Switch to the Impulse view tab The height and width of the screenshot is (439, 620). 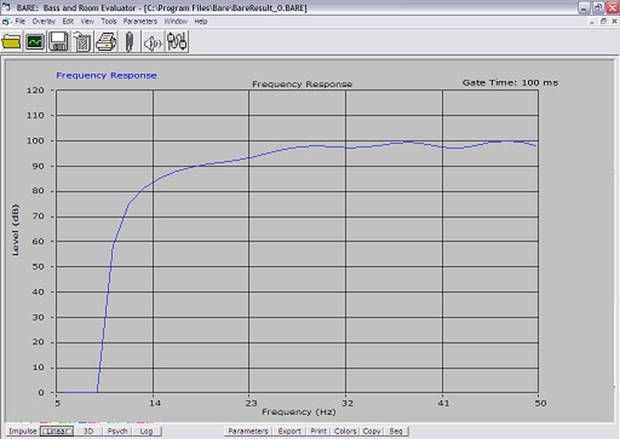[x=22, y=431]
